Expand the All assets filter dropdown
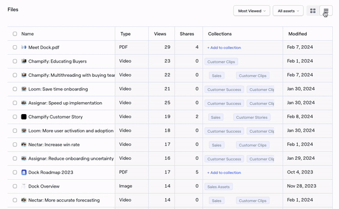The image size is (339, 209). [x=288, y=11]
